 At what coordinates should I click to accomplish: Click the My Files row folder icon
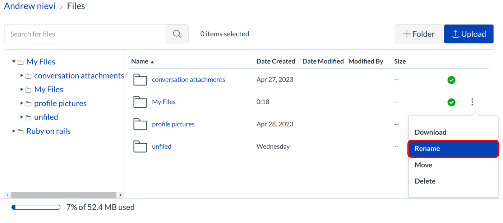click(x=140, y=102)
